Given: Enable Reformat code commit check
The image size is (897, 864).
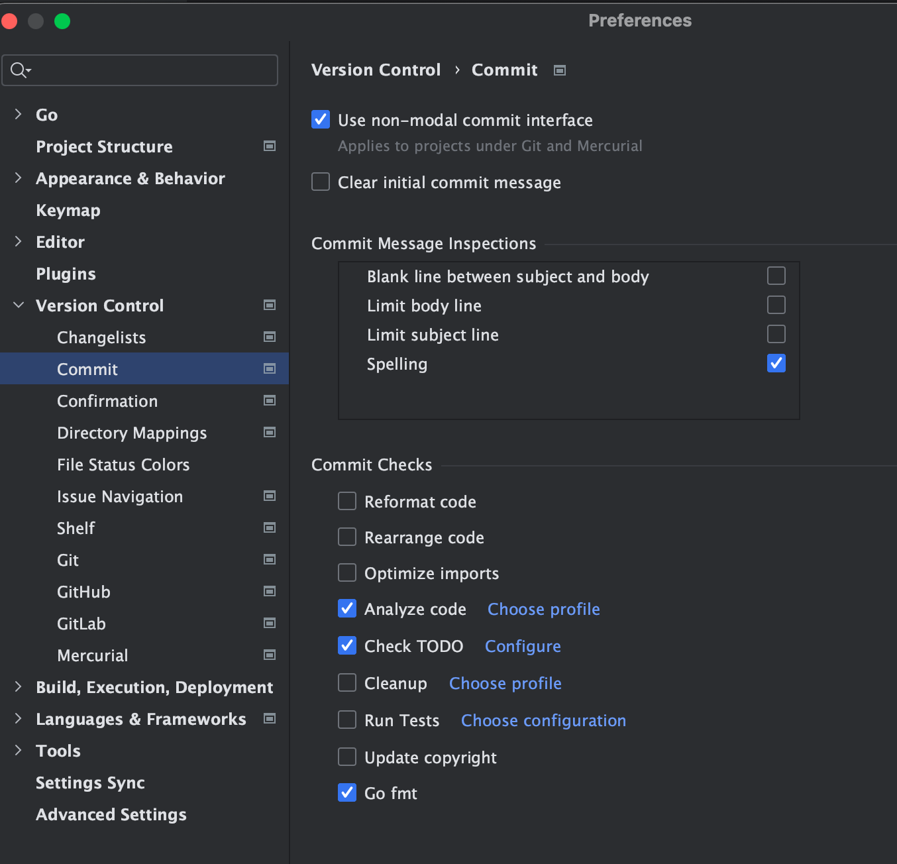Looking at the screenshot, I should 347,501.
